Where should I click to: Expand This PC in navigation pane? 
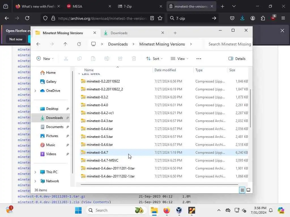coord(35,172)
